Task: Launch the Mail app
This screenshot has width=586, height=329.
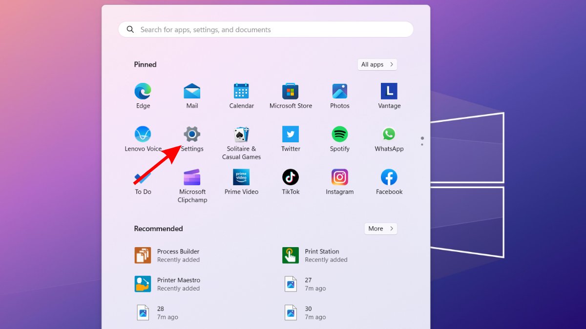Action: [192, 96]
